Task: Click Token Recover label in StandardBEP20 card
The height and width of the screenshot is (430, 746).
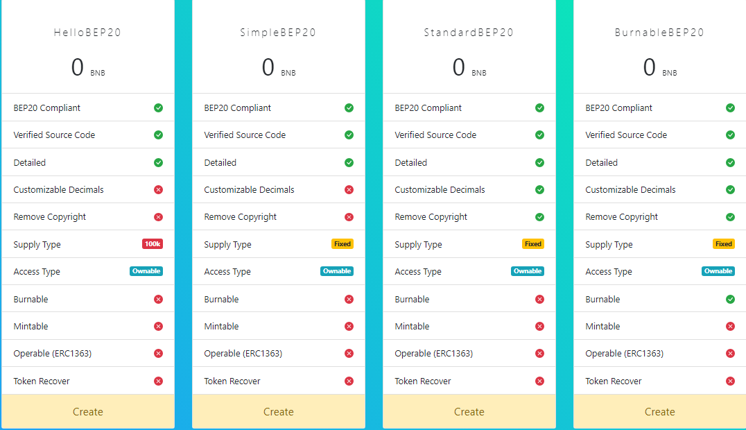Action: [x=422, y=381]
